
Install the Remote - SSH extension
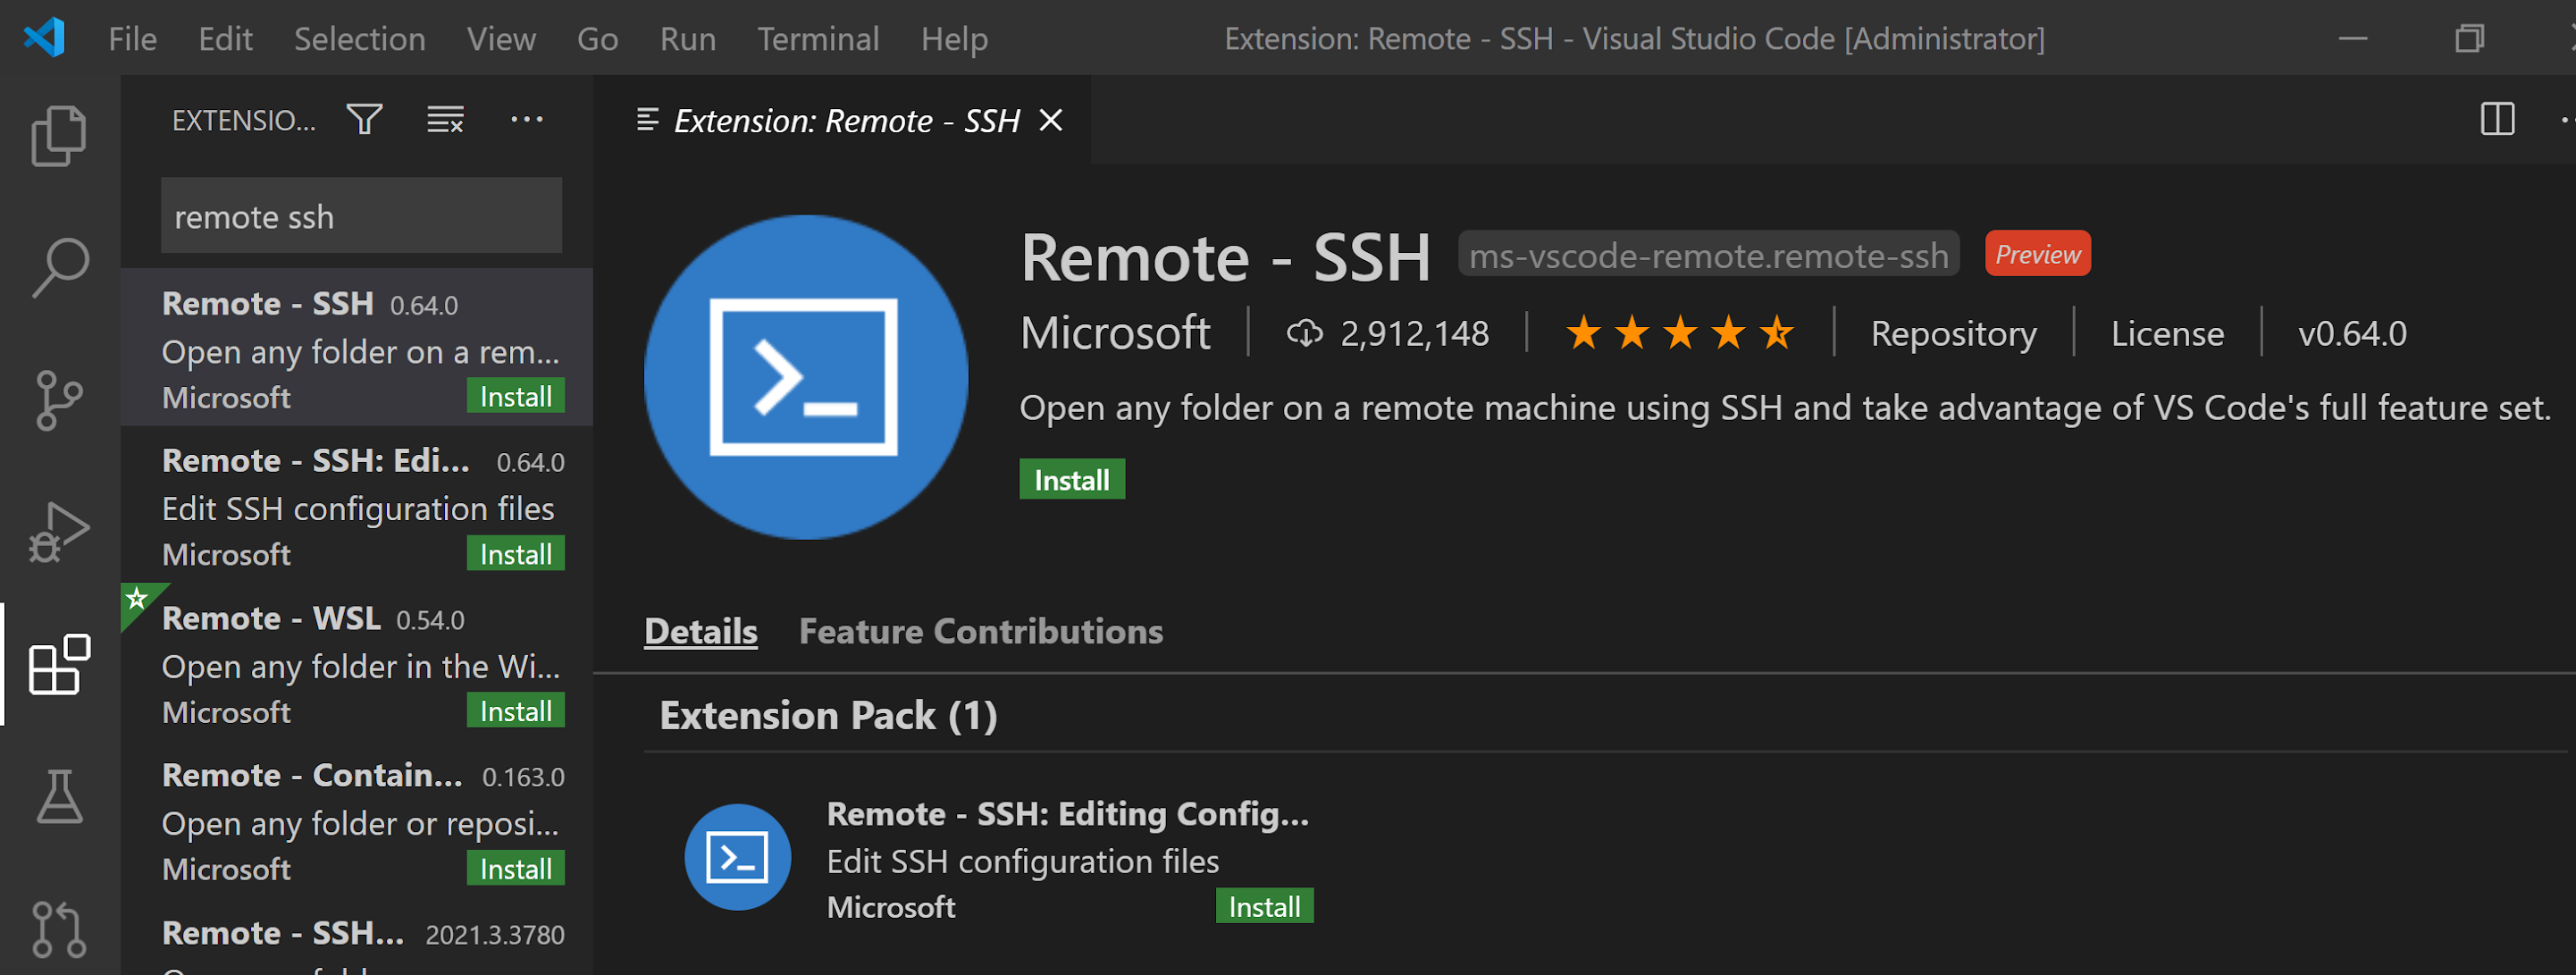[1071, 479]
